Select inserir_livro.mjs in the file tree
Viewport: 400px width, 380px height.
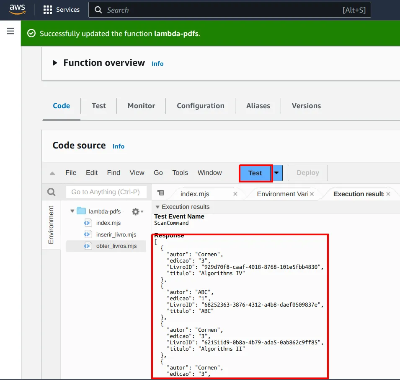(116, 234)
